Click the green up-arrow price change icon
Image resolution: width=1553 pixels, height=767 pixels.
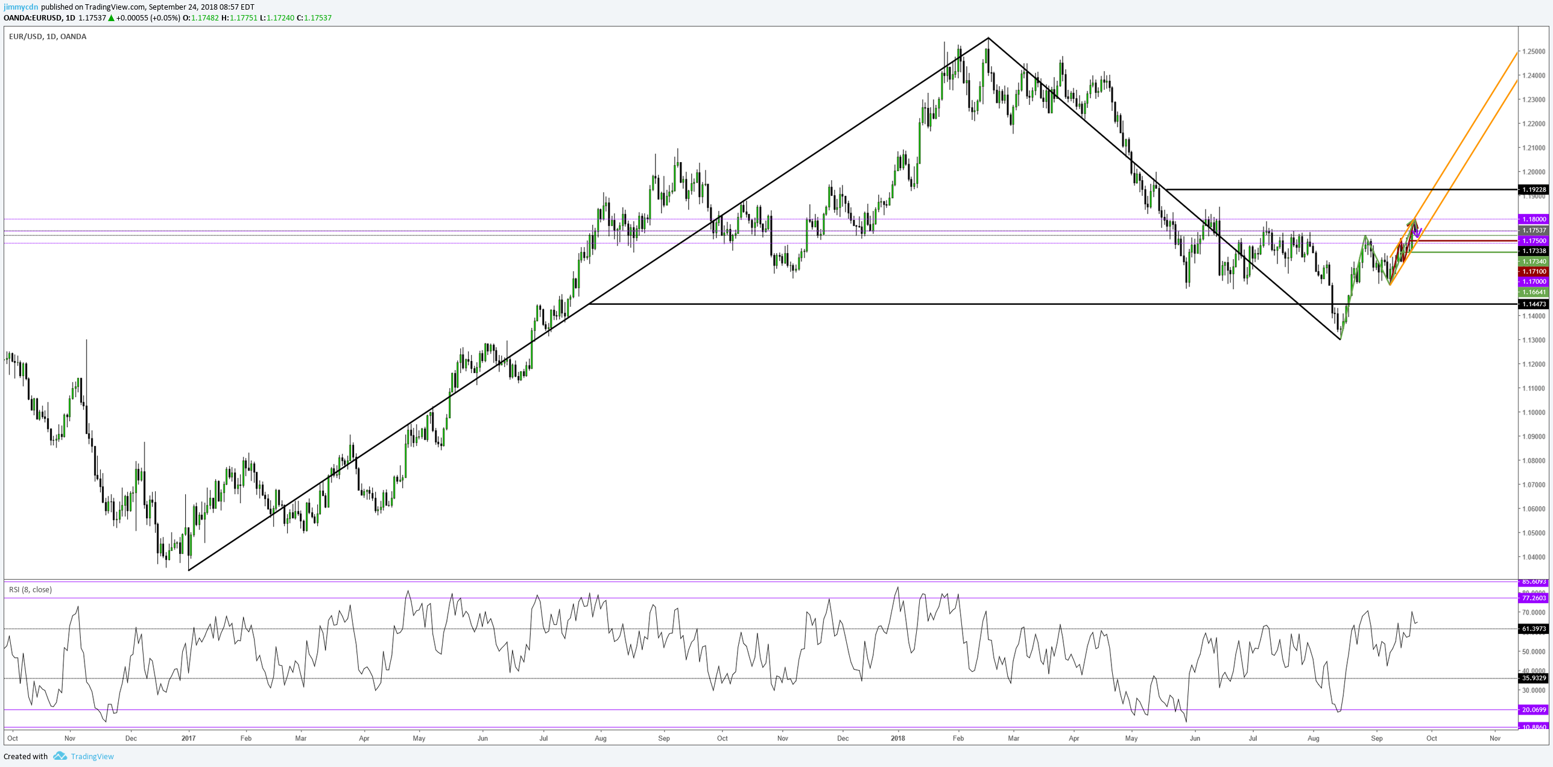(112, 18)
